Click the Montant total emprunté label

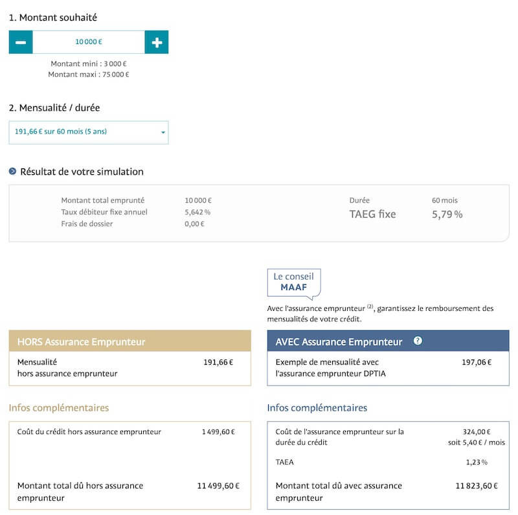coord(103,201)
